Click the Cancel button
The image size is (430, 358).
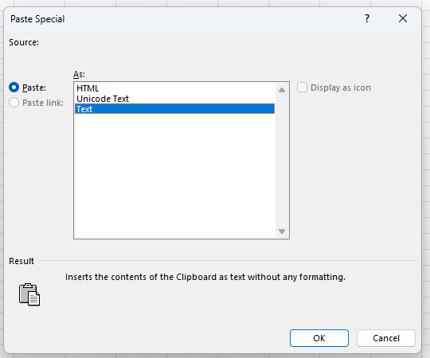click(x=386, y=338)
